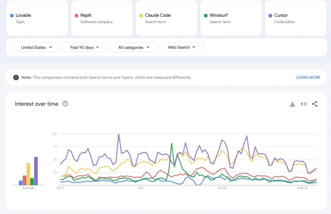This screenshot has width=331, height=214.
Task: Edit the Cursor Code editor card
Action: click(296, 18)
